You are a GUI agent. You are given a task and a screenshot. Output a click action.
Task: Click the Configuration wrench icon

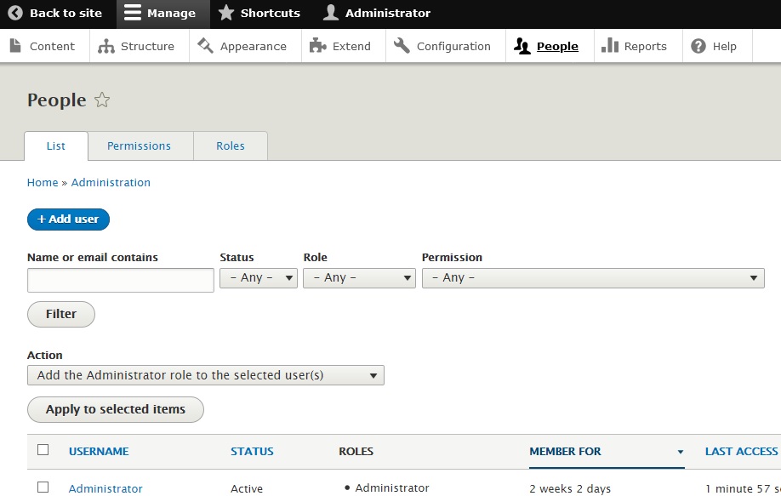click(x=402, y=47)
